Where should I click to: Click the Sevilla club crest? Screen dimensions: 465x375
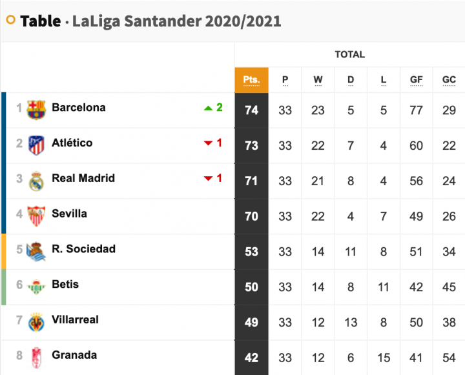(36, 216)
